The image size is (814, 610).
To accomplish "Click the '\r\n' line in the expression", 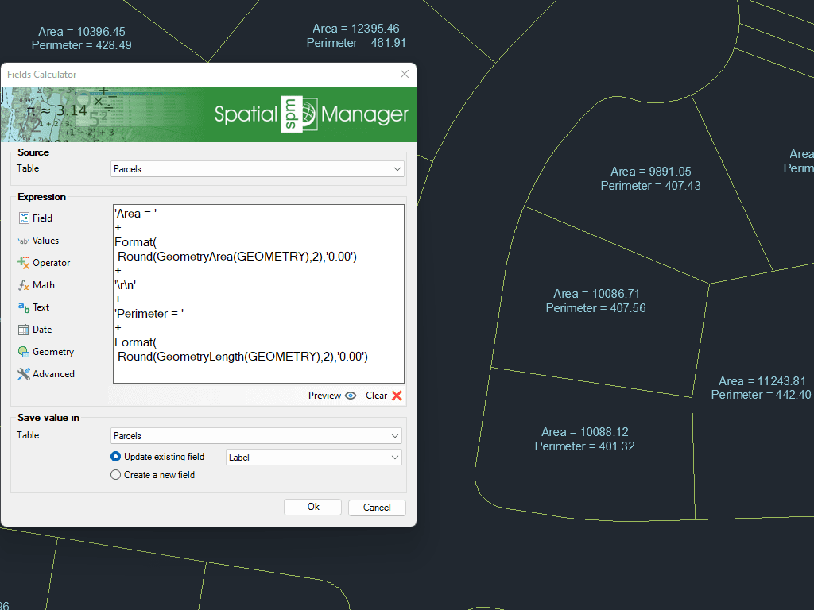I will click(125, 285).
